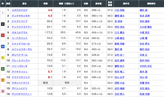Open trainer link 村山 明 in ドウドウキリシマ row
The image size is (164, 97).
143,77
